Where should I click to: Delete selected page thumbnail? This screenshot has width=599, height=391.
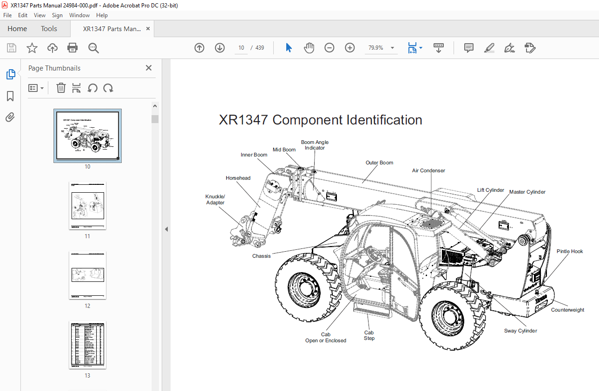(61, 88)
